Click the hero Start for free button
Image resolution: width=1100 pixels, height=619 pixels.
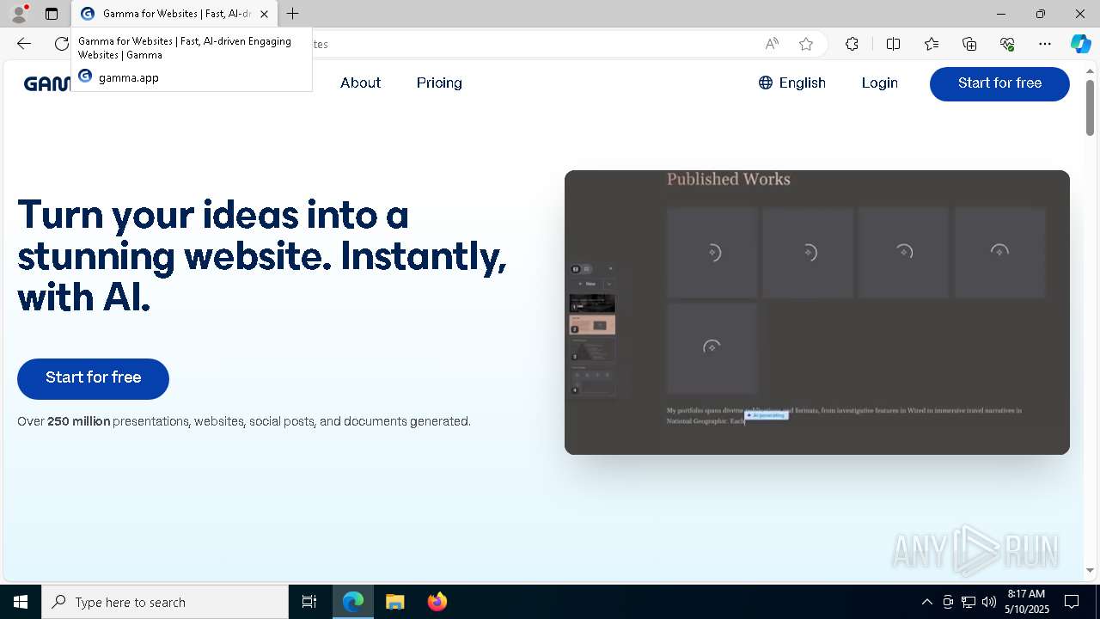pyautogui.click(x=93, y=378)
